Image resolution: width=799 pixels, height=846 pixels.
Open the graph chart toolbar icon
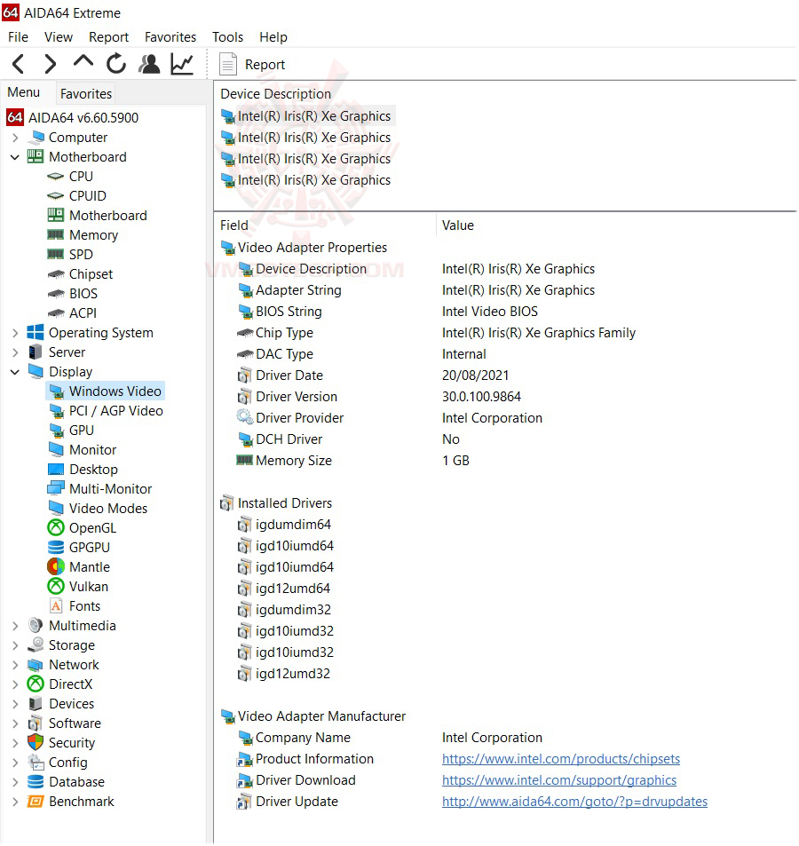coord(182,64)
